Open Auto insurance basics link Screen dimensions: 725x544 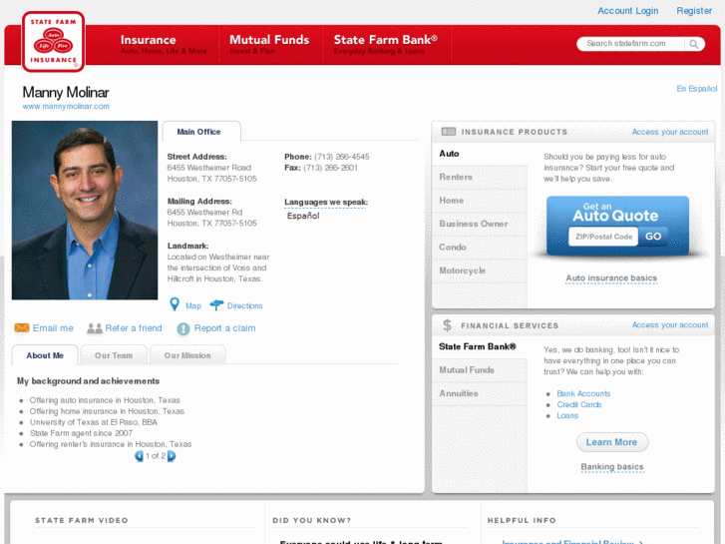(x=611, y=278)
